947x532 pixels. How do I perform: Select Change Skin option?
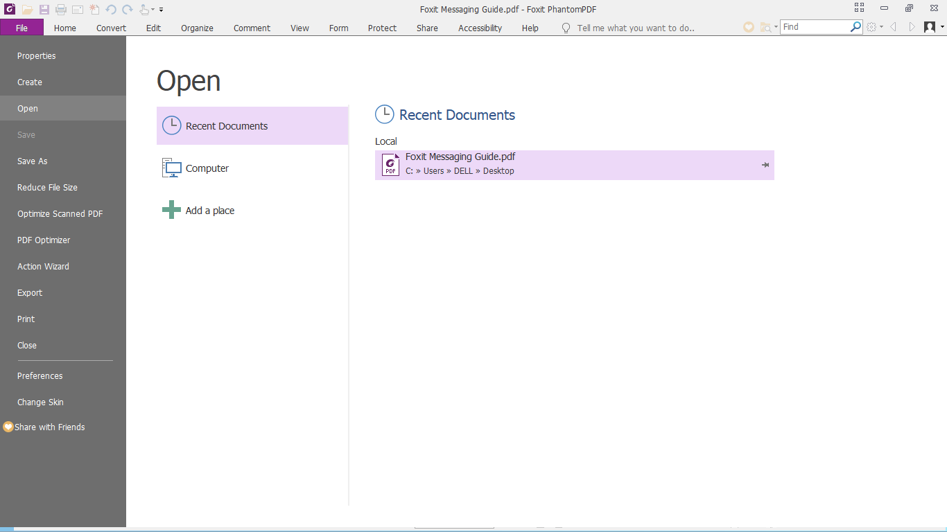63,402
